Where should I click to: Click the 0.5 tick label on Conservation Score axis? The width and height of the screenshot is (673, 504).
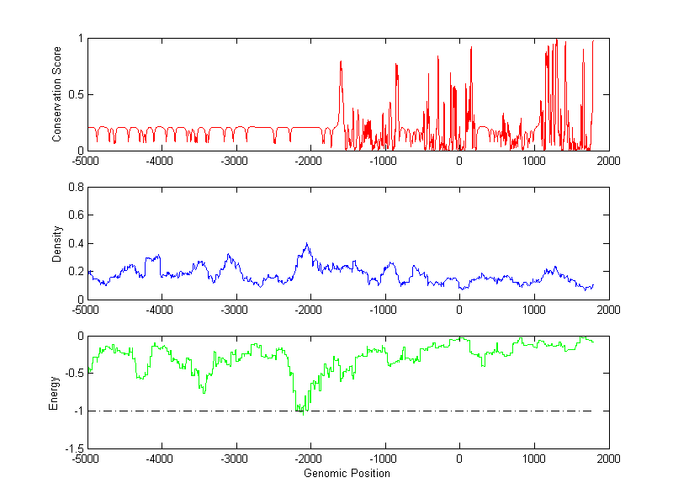coord(76,95)
